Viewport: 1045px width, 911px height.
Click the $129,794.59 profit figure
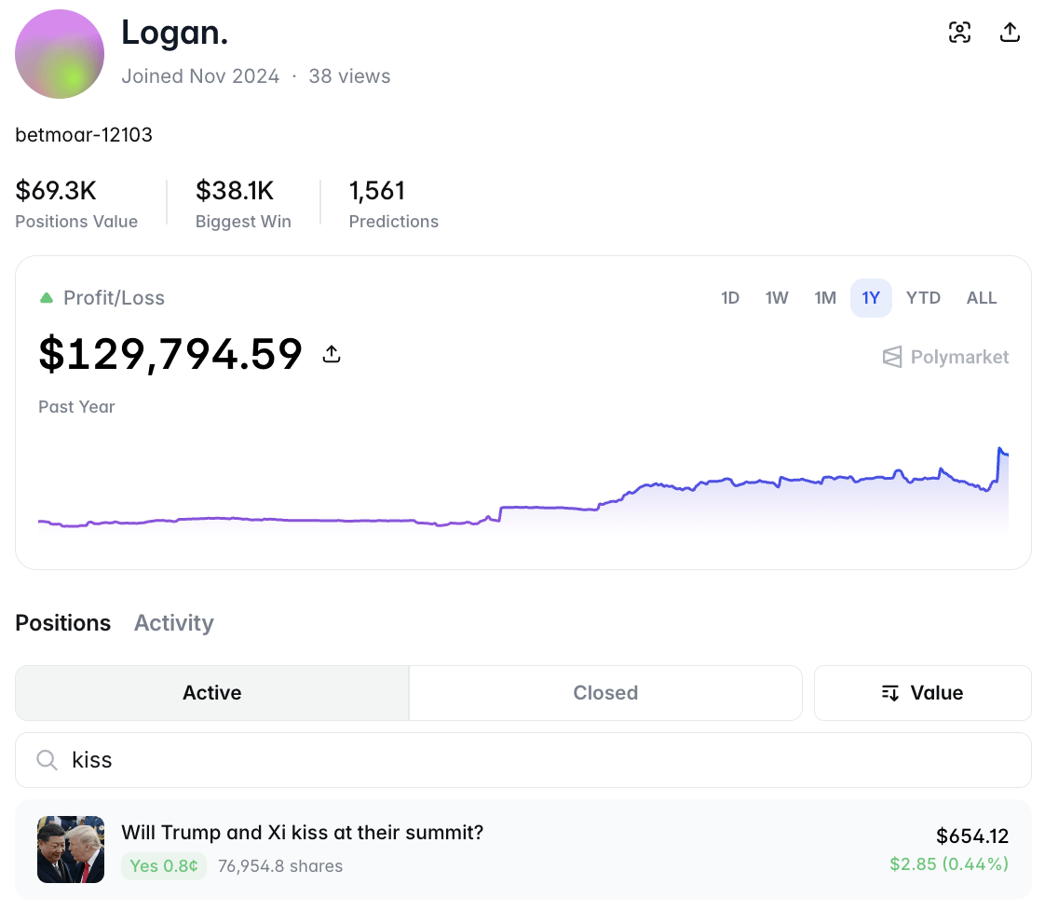[170, 354]
